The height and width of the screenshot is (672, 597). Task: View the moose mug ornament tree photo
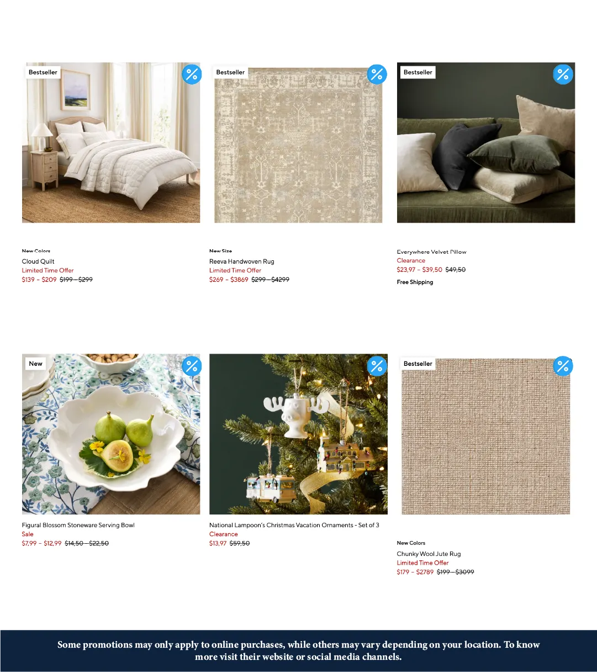click(x=298, y=434)
